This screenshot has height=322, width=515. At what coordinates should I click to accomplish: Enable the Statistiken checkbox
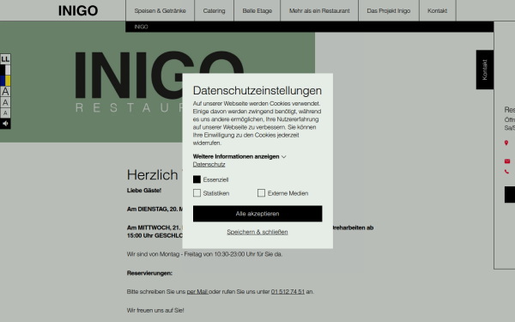click(197, 193)
